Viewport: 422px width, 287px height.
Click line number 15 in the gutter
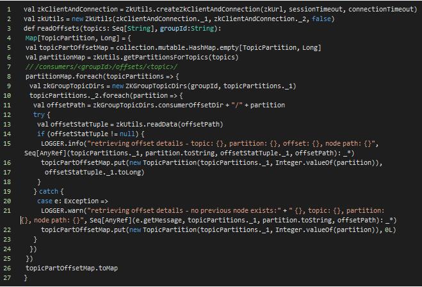[7, 143]
